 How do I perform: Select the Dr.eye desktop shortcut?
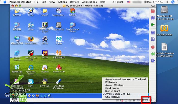tap(31, 12)
